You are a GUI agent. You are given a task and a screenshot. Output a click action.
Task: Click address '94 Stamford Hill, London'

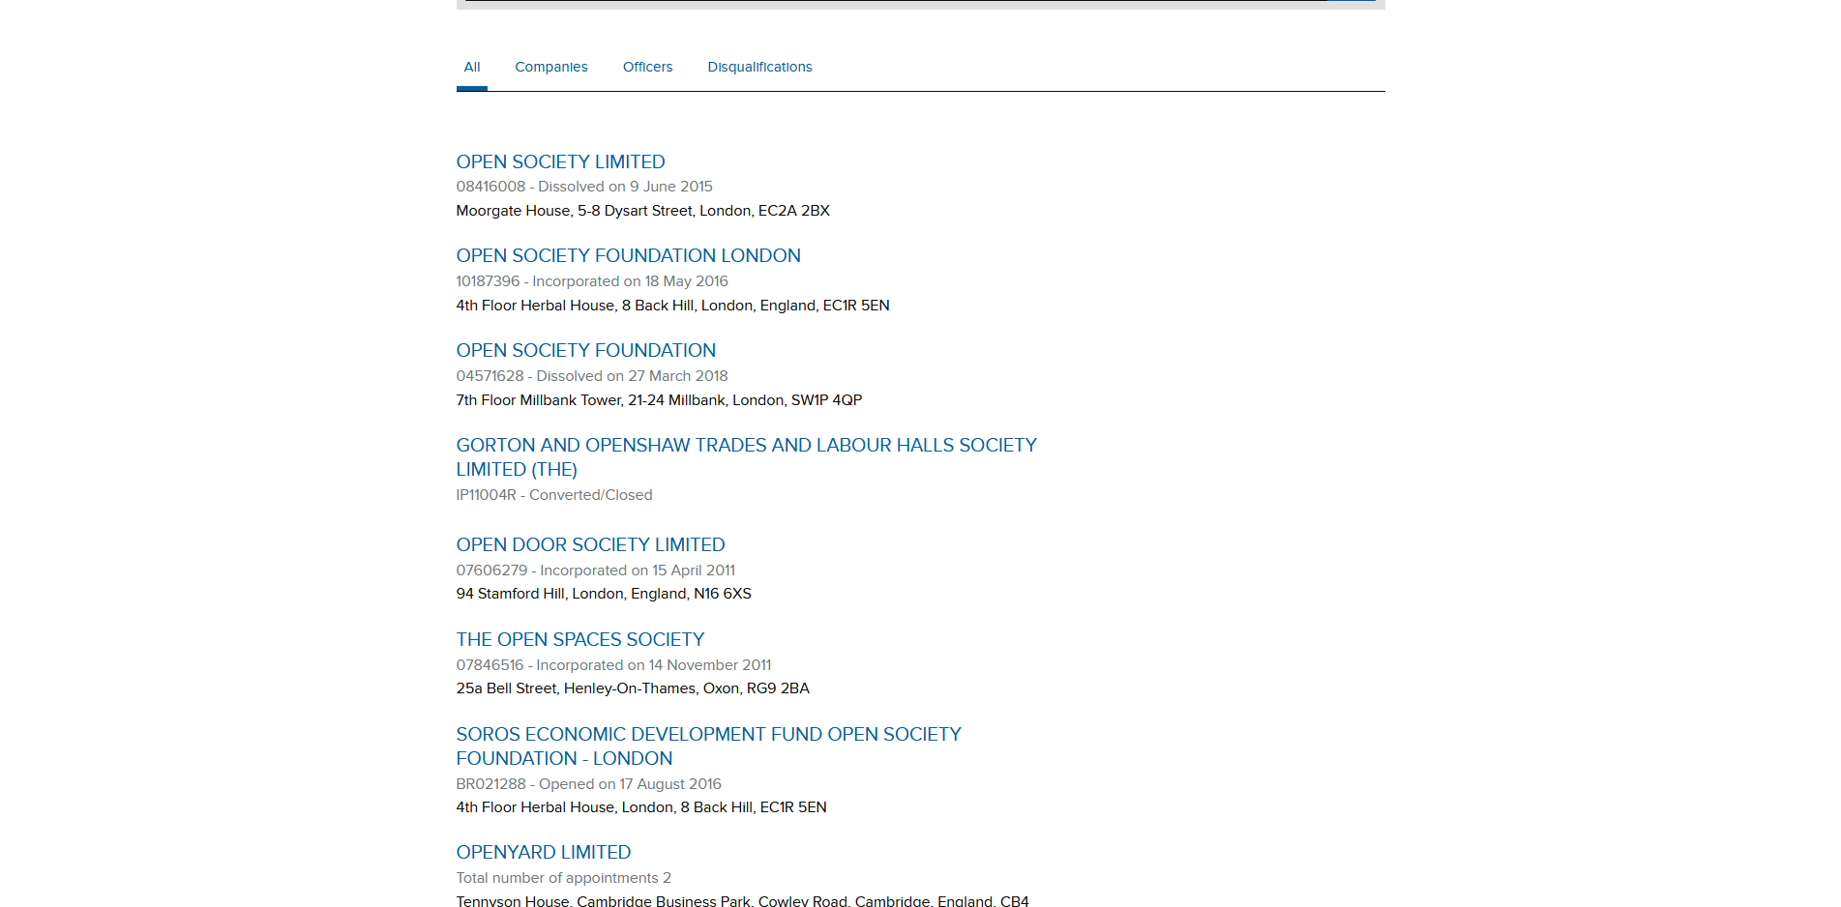(x=540, y=594)
